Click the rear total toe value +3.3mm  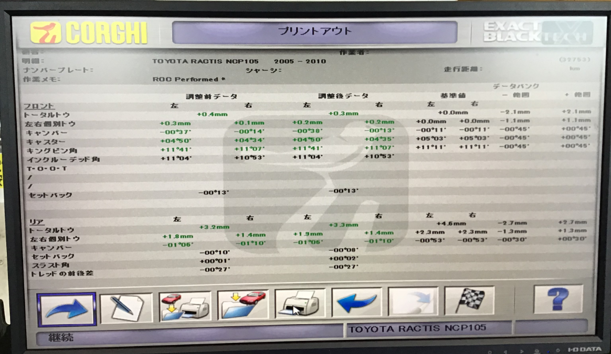pyautogui.click(x=343, y=225)
